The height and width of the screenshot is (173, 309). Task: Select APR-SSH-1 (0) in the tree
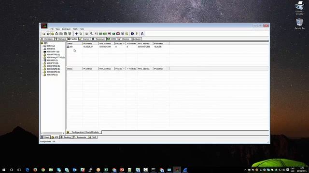click(x=53, y=52)
